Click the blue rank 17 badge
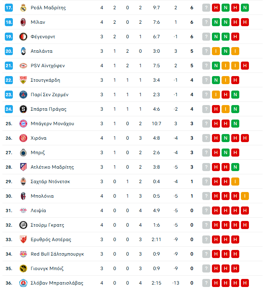 tap(9, 8)
